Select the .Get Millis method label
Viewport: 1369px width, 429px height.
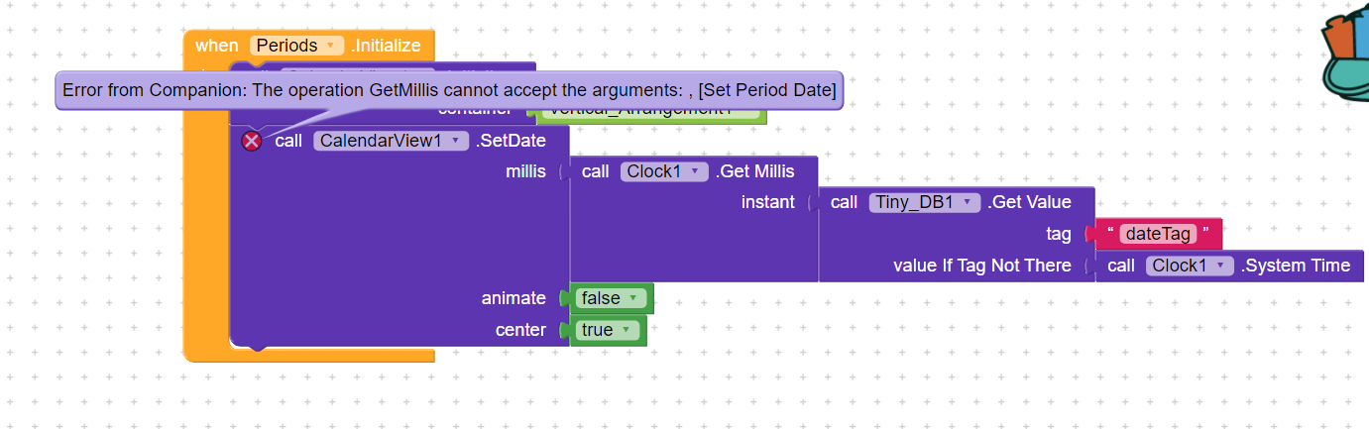pyautogui.click(x=754, y=171)
